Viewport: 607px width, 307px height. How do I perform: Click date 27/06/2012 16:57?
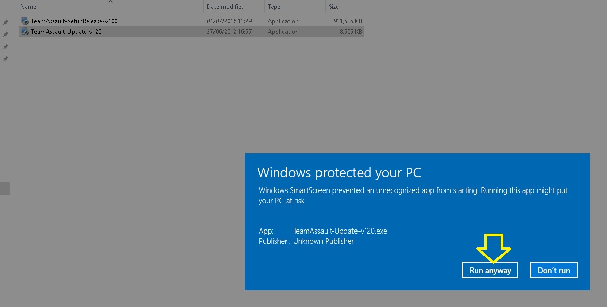click(229, 32)
